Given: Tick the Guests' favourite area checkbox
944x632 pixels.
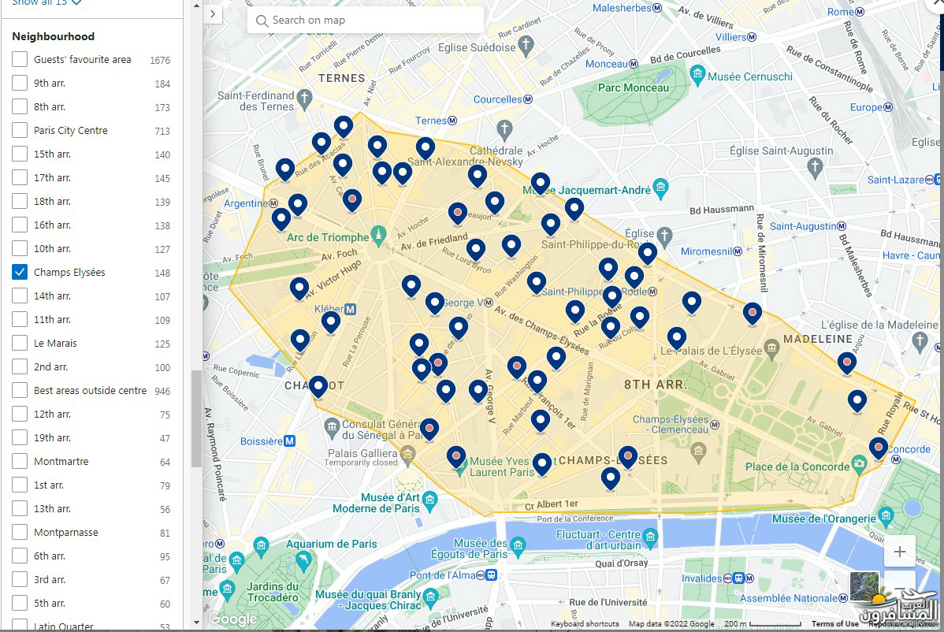Looking at the screenshot, I should click(20, 59).
